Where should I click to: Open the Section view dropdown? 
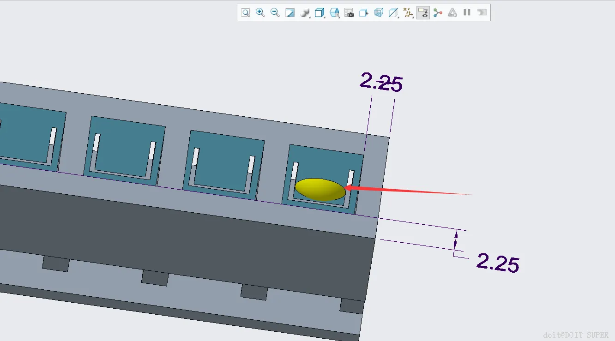pyautogui.click(x=393, y=13)
